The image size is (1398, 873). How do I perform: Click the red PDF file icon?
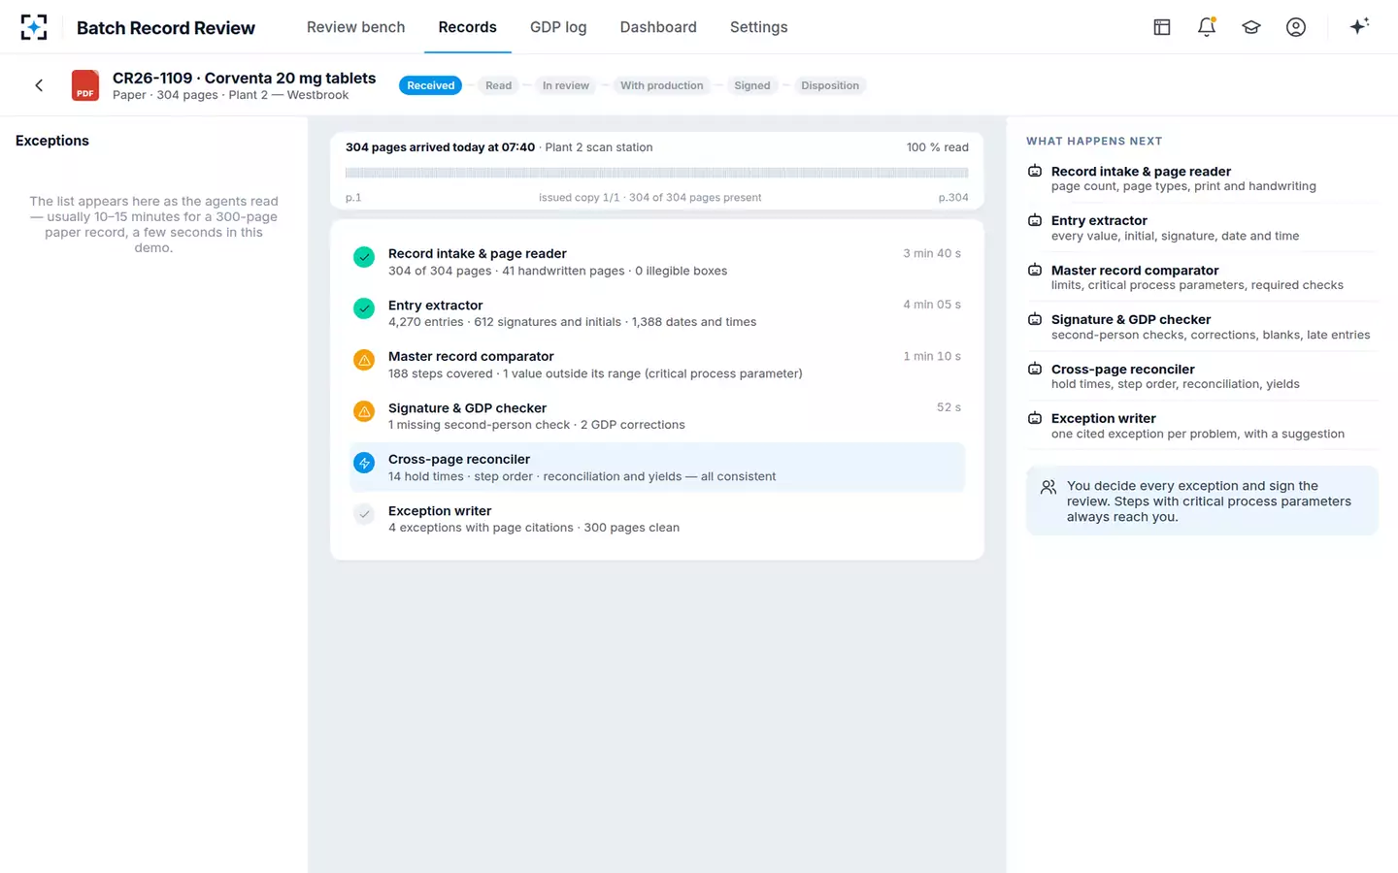point(85,85)
